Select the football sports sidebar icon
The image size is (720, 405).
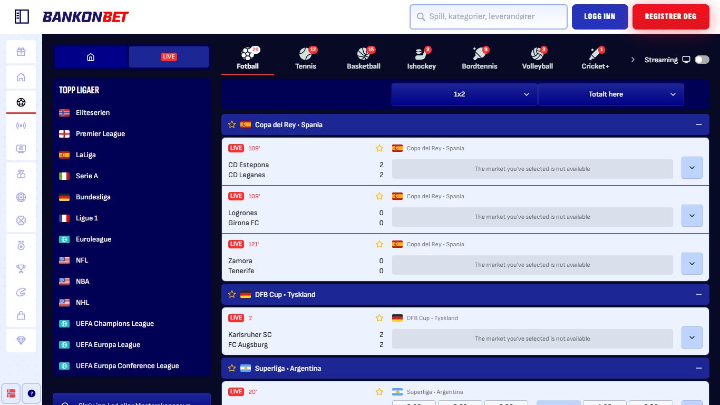coord(21,102)
